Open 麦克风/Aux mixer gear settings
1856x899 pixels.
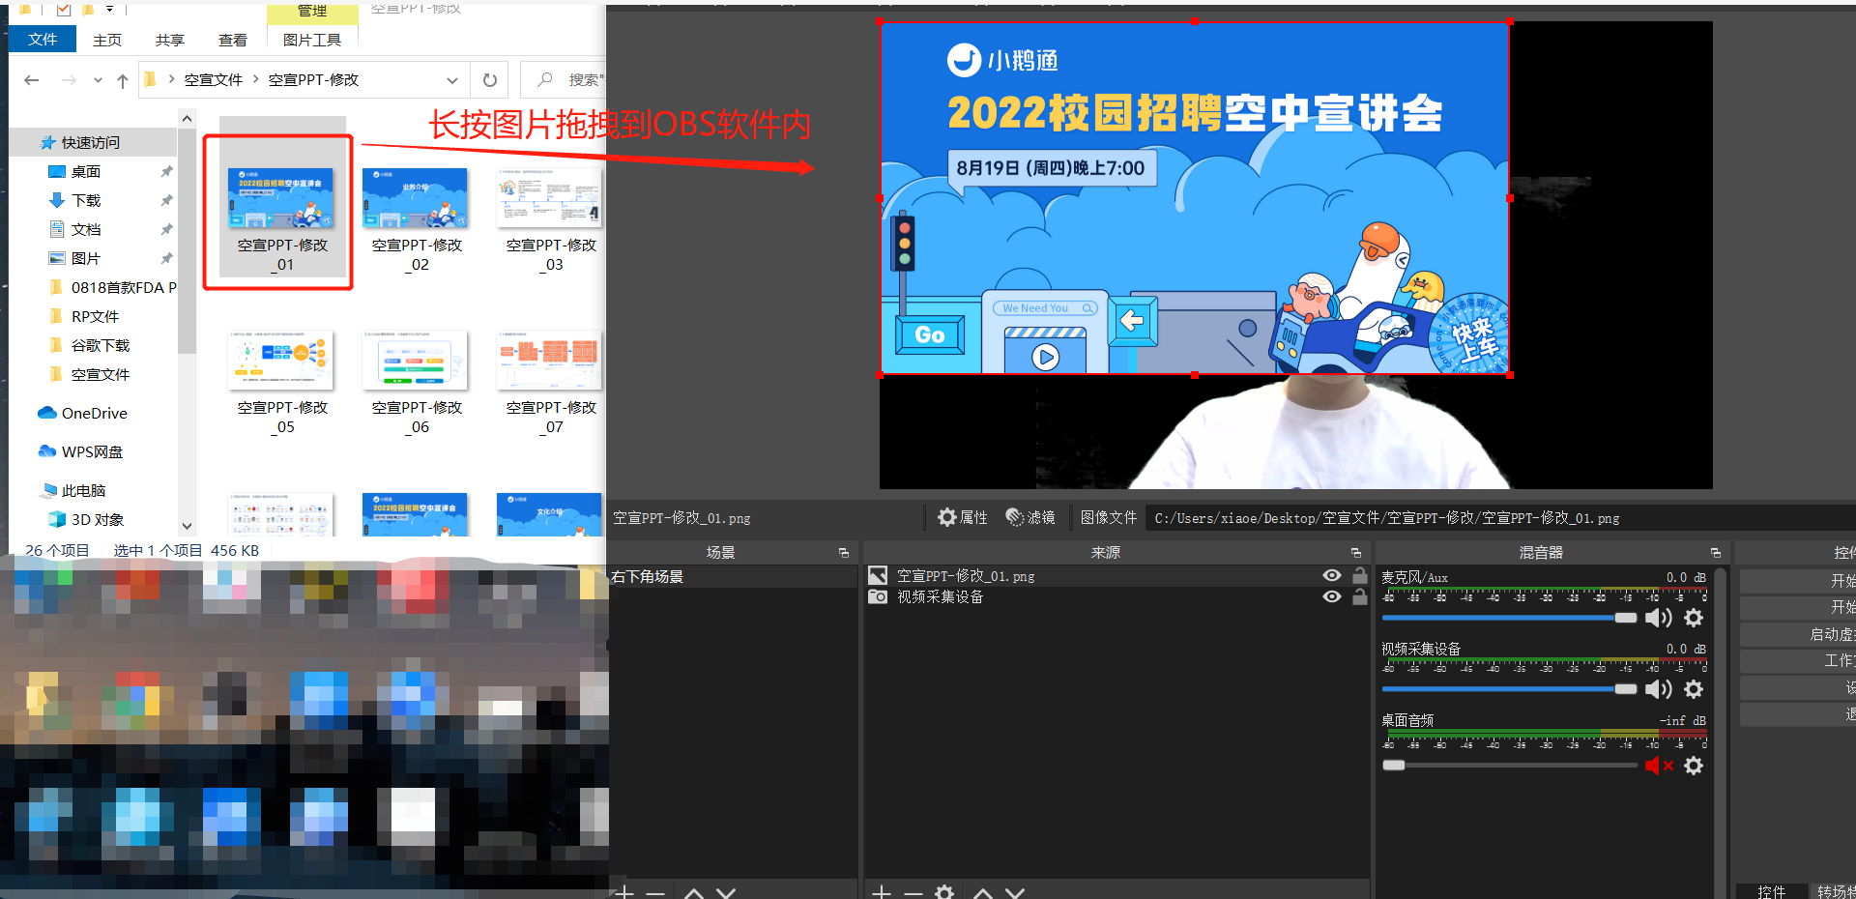coord(1694,618)
